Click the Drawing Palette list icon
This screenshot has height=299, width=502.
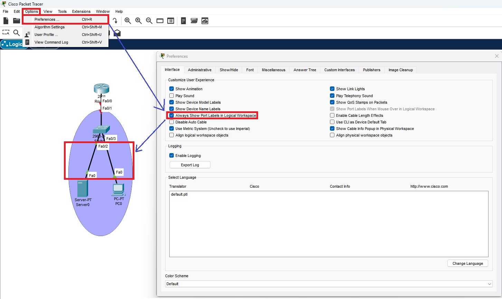(x=171, y=21)
